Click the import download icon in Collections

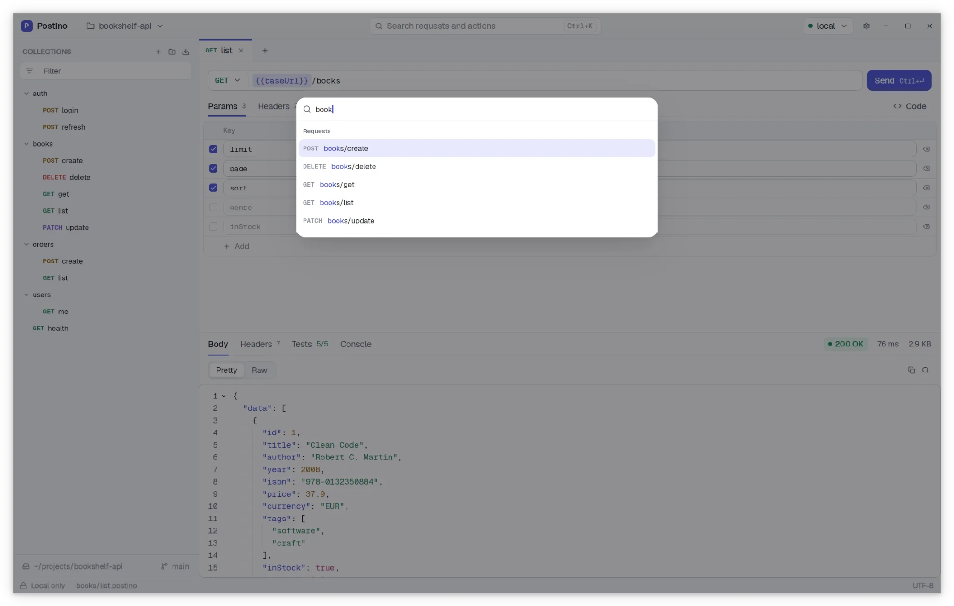186,52
